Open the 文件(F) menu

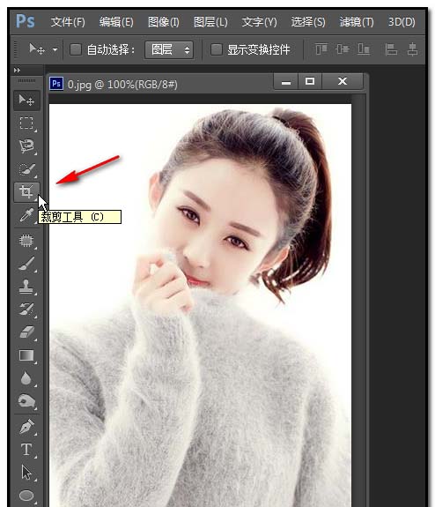click(x=68, y=22)
